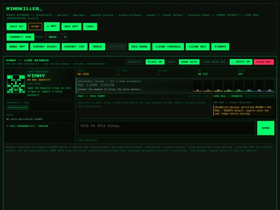Screen dimensions: 280x210
Task: Open EEG BANK
Action: tap(139, 47)
